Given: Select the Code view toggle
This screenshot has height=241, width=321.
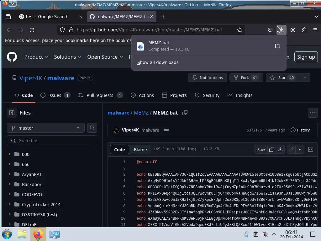Looking at the screenshot, I should 119,149.
